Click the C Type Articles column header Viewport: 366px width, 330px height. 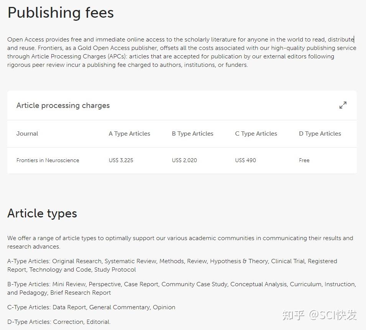(x=256, y=134)
